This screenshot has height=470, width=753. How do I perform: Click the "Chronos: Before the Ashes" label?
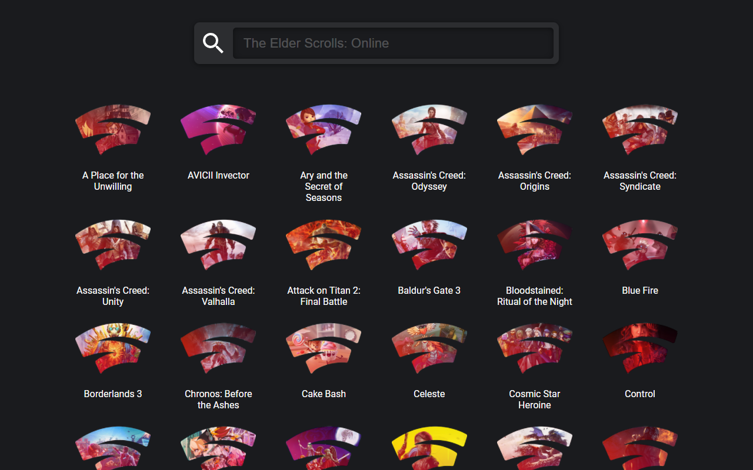[218, 399]
